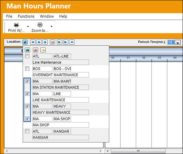Click the yellow arrow apply icon in the popup
183x154 pixels.
(43, 50)
